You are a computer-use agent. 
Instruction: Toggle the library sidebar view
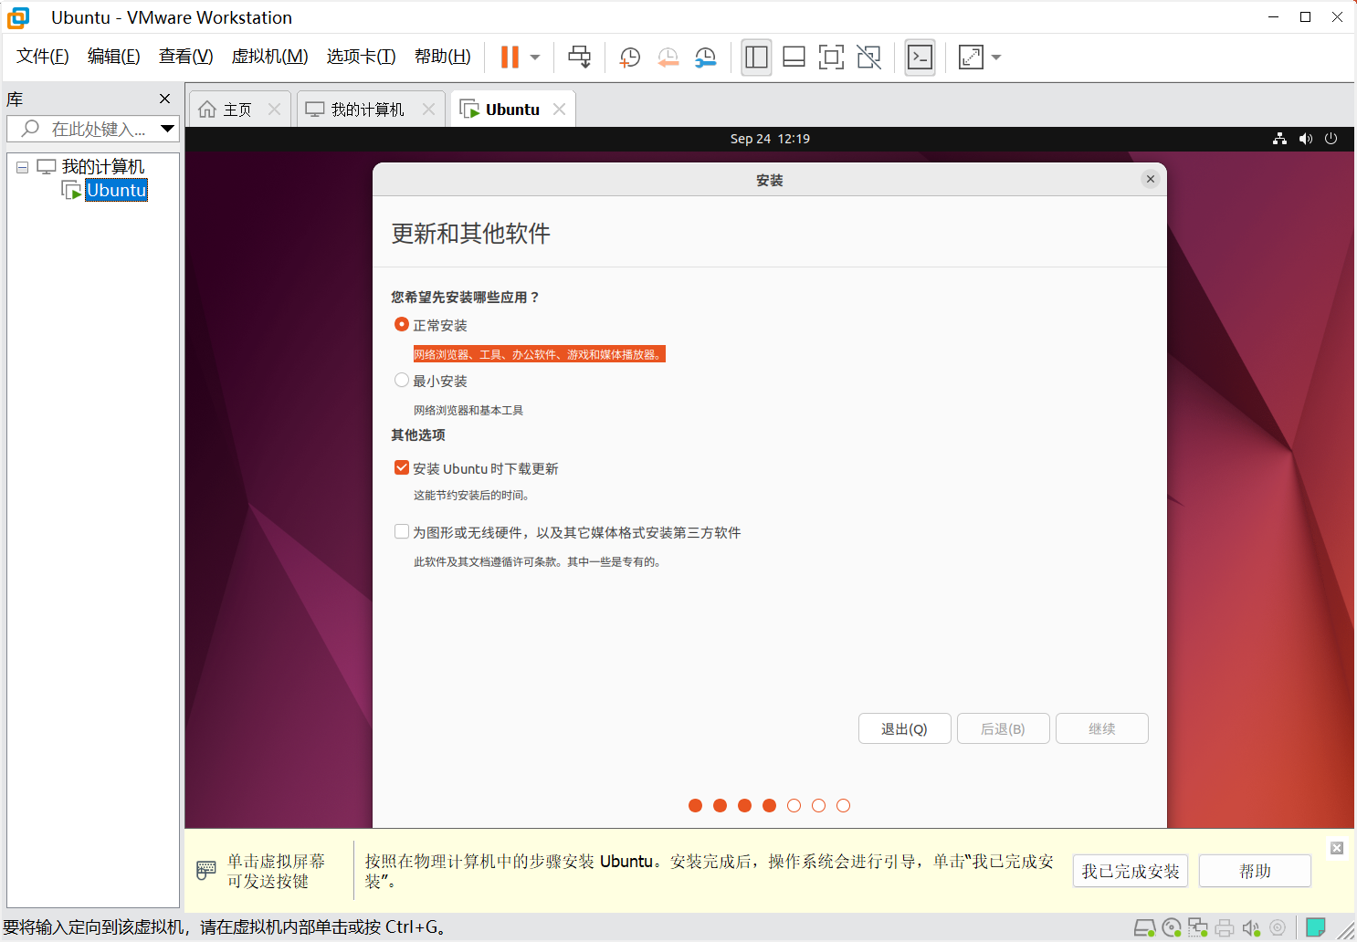point(756,58)
